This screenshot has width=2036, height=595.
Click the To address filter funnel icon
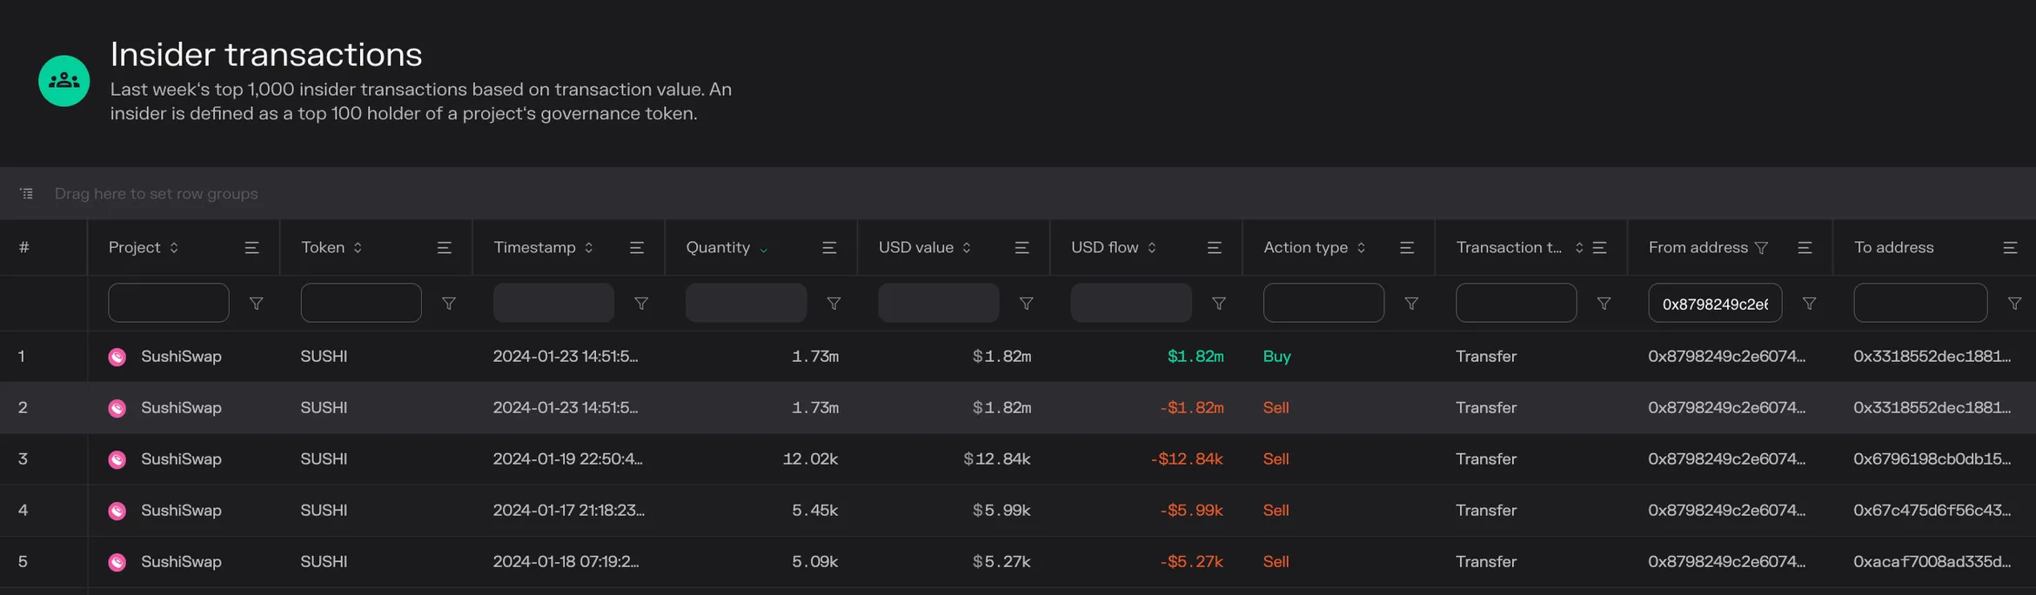[2014, 304]
